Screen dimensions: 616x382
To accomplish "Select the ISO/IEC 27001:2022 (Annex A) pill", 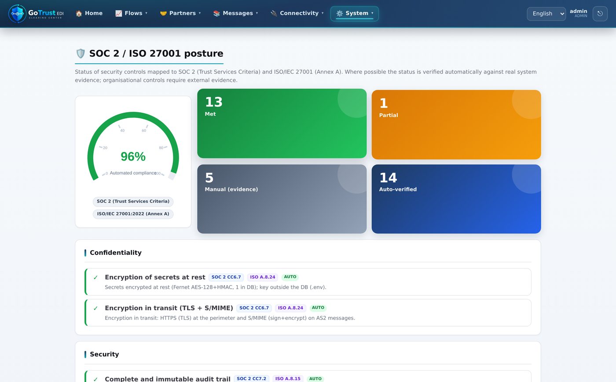I will pyautogui.click(x=133, y=214).
